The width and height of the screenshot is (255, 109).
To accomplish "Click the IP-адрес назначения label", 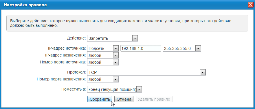I will pyautogui.click(x=65, y=55).
